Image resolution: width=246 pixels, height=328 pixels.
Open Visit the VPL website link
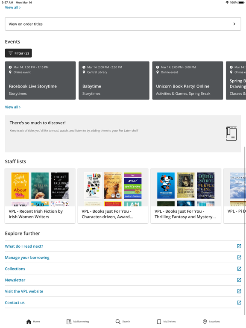pyautogui.click(x=24, y=291)
